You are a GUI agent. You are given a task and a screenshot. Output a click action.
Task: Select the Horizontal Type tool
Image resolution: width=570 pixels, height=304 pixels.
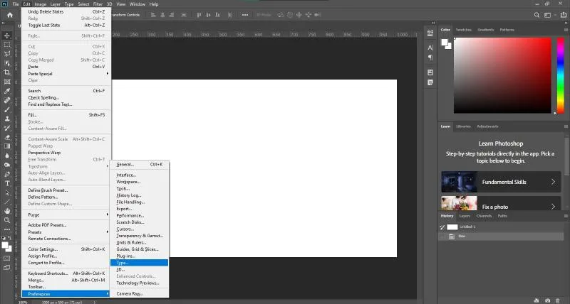7,183
